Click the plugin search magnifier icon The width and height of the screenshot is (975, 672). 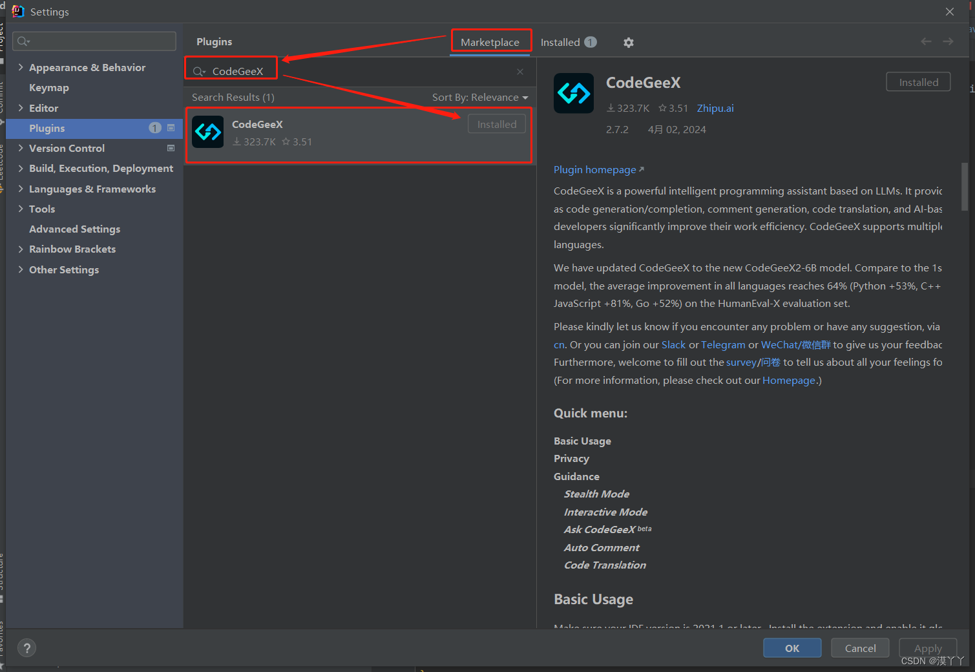pyautogui.click(x=199, y=72)
